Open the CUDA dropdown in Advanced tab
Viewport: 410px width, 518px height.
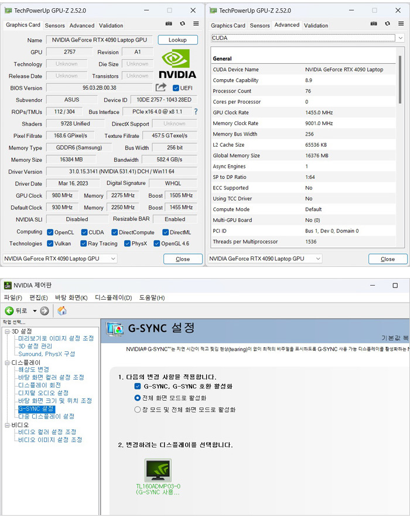tap(401, 38)
